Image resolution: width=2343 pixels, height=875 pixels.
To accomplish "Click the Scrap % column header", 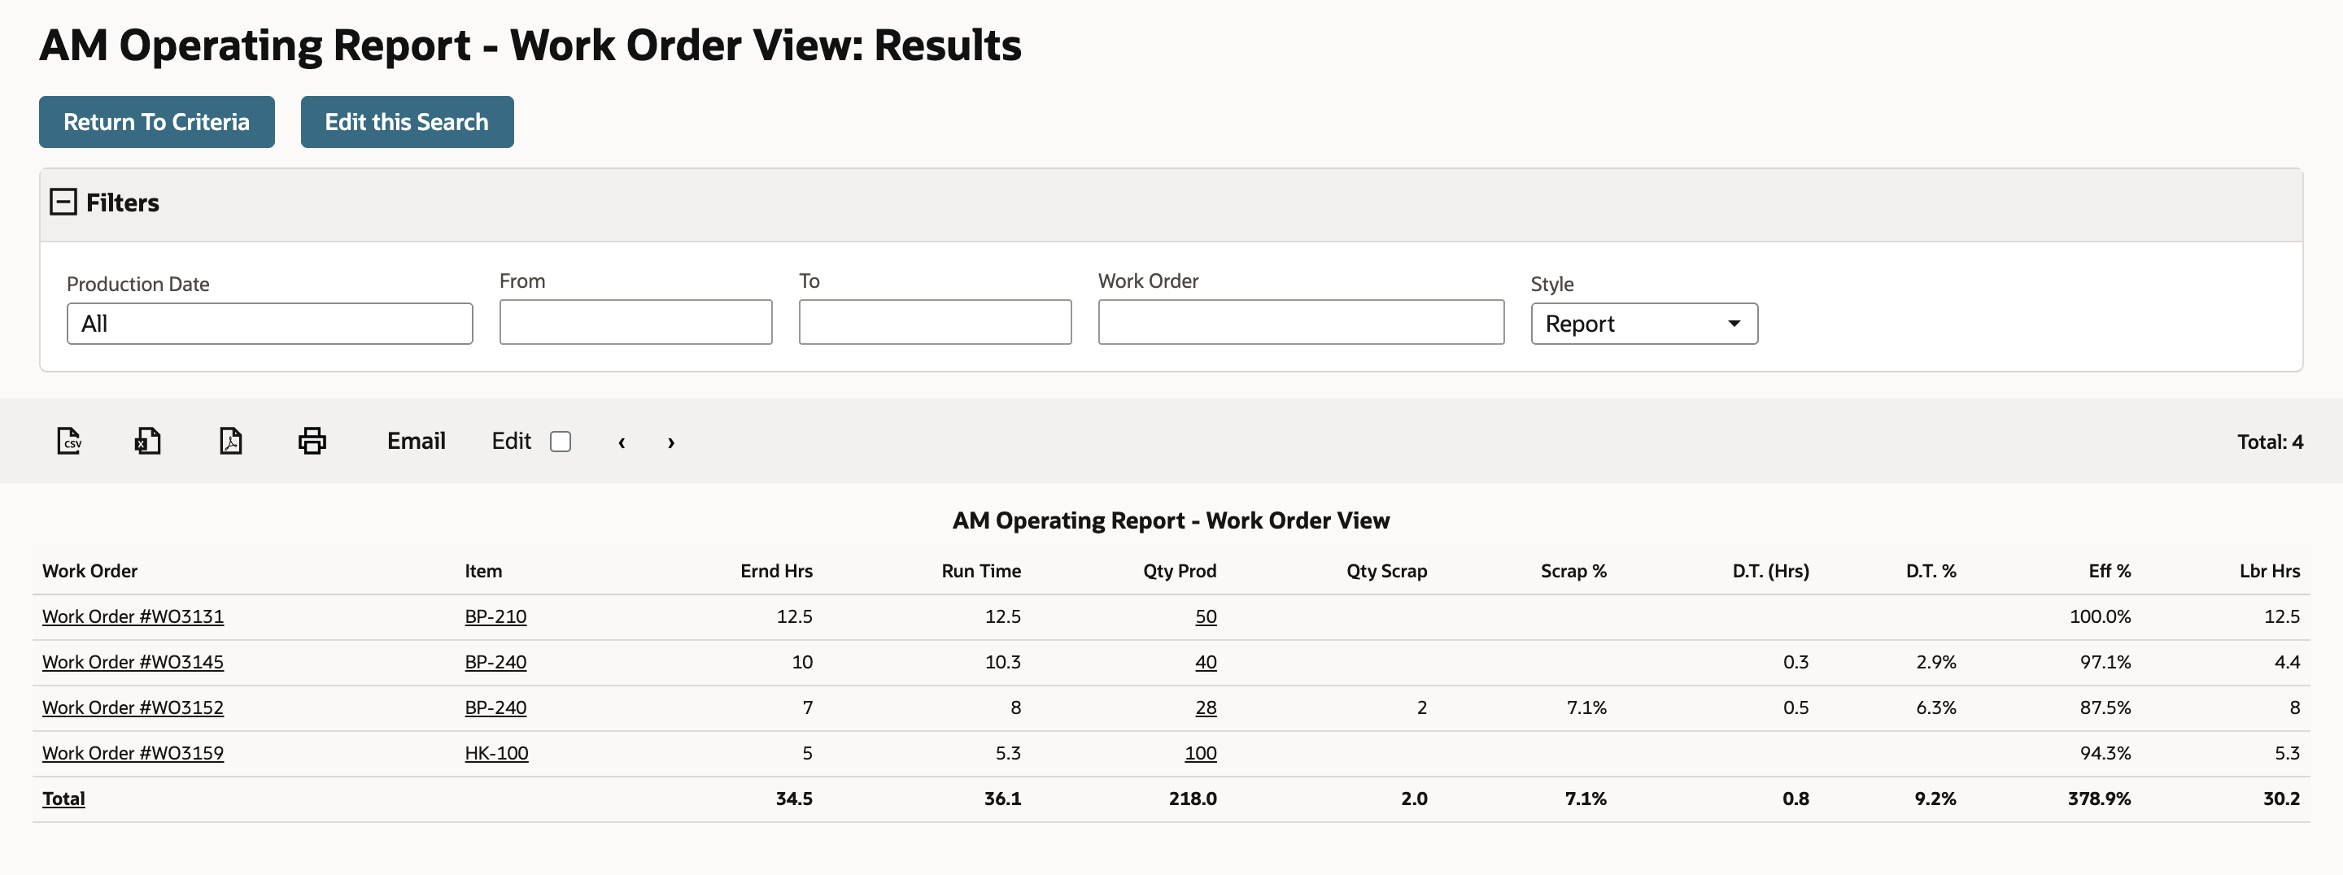I will coord(1573,571).
